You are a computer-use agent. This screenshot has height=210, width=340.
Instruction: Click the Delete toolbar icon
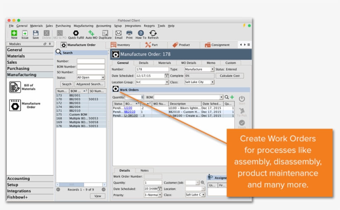pos(46,33)
